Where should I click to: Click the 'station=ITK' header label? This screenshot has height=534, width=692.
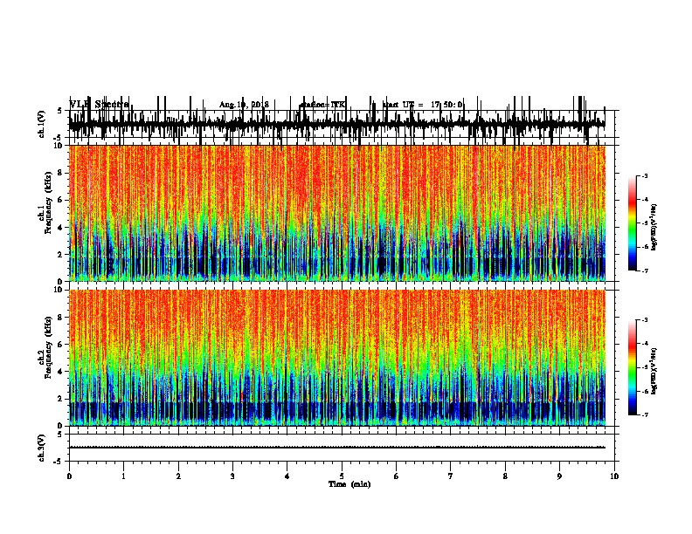322,105
